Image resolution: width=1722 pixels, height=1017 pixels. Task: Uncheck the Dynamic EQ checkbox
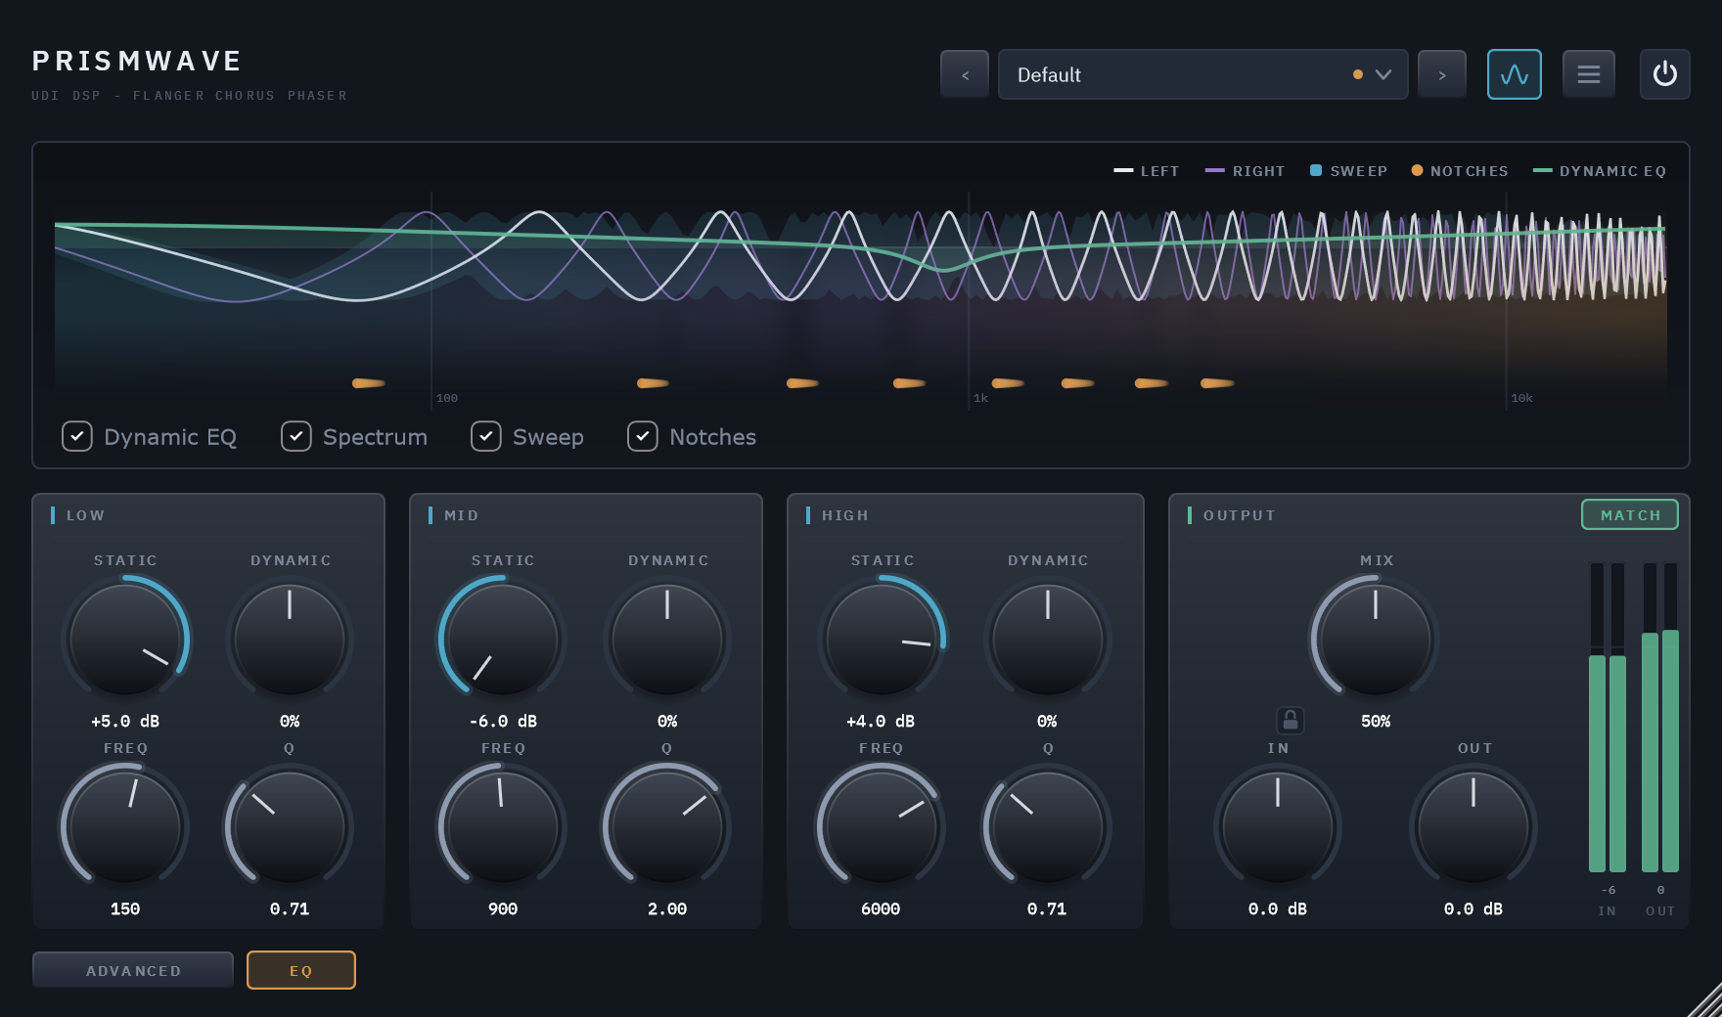pyautogui.click(x=77, y=436)
